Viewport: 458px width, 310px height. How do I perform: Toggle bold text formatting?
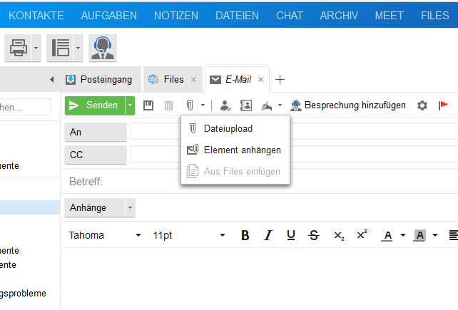245,235
